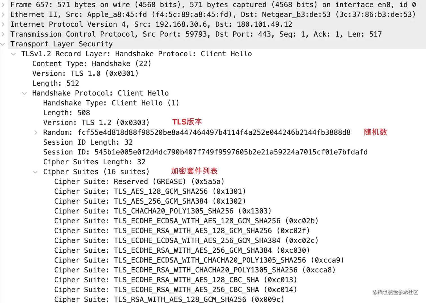
Task: Collapse the TLSv1.2 Record Layer node
Action: pos(14,54)
